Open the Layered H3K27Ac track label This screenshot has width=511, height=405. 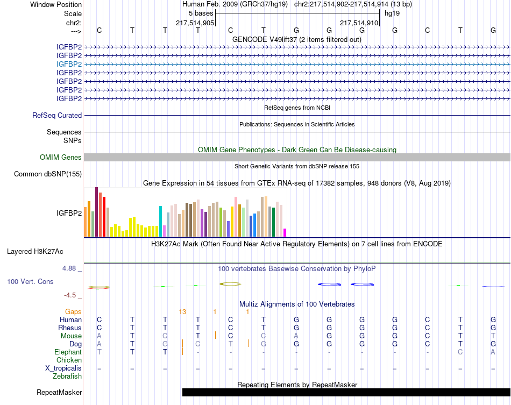click(35, 252)
